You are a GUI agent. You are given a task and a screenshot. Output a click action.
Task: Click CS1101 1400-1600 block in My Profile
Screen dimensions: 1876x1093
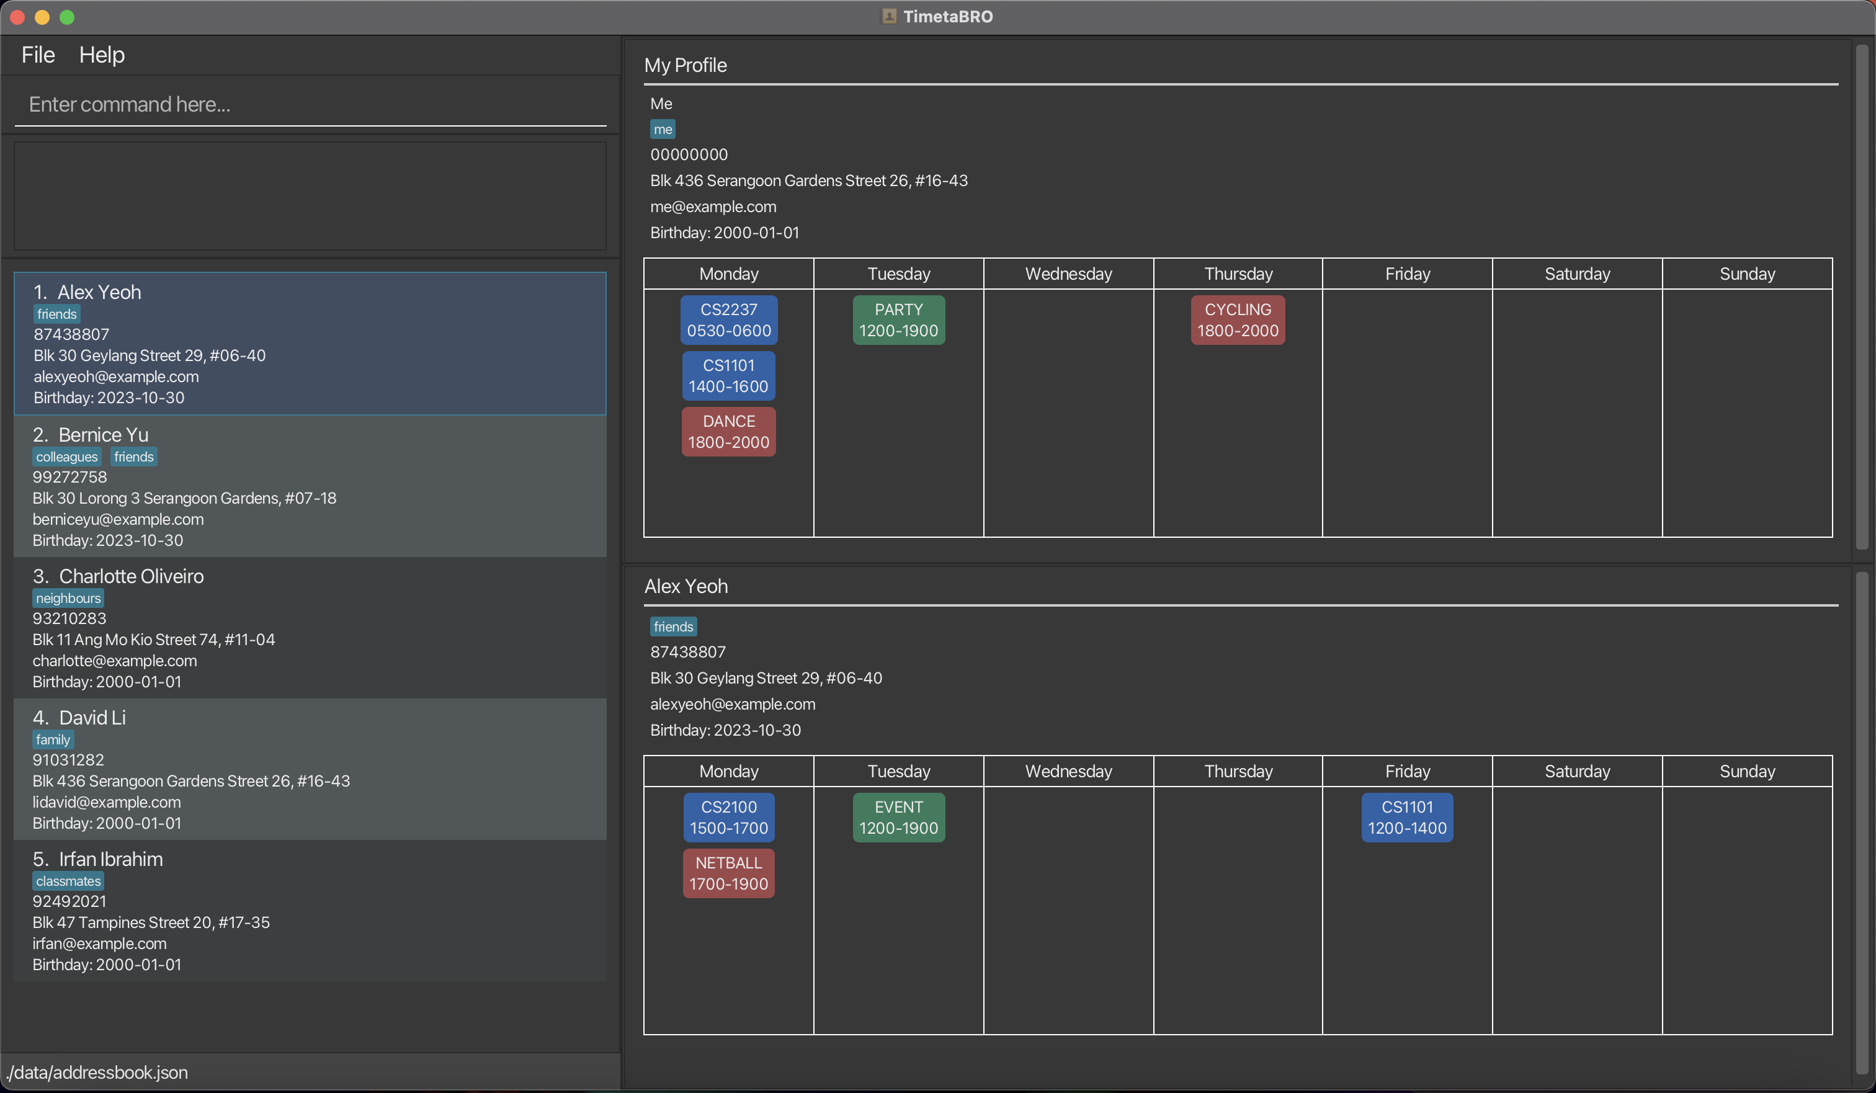(x=729, y=376)
